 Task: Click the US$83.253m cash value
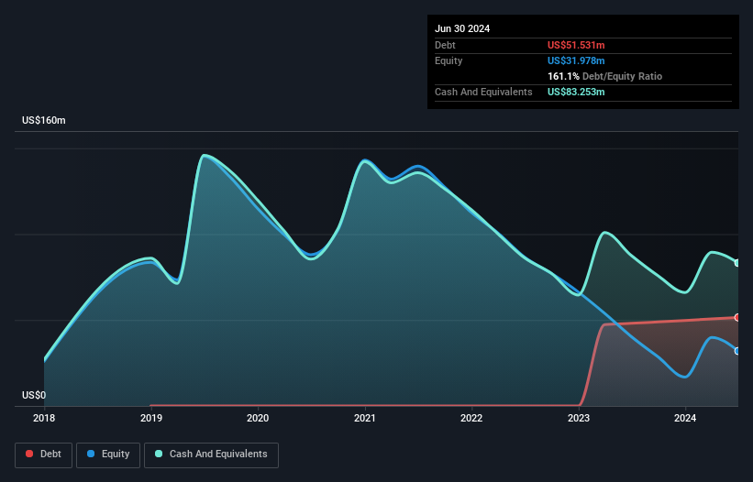pos(576,92)
